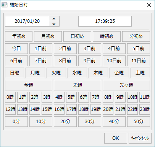Click 7日前
The height and width of the screenshot is (147, 155).
coord(41,61)
